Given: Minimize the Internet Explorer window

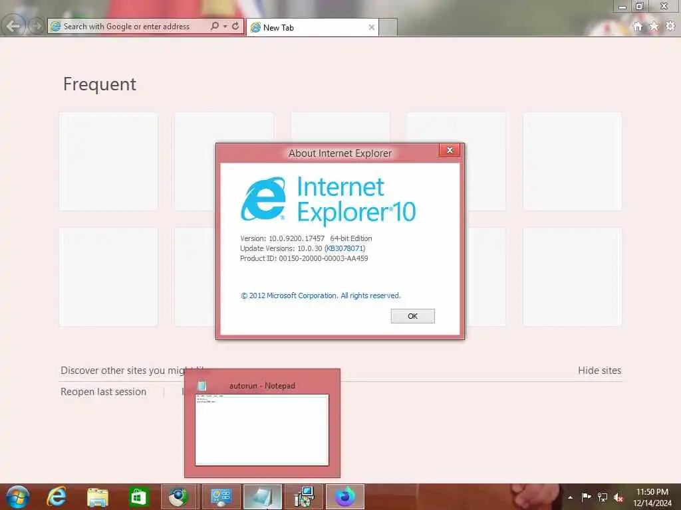Looking at the screenshot, I should tap(622, 7).
